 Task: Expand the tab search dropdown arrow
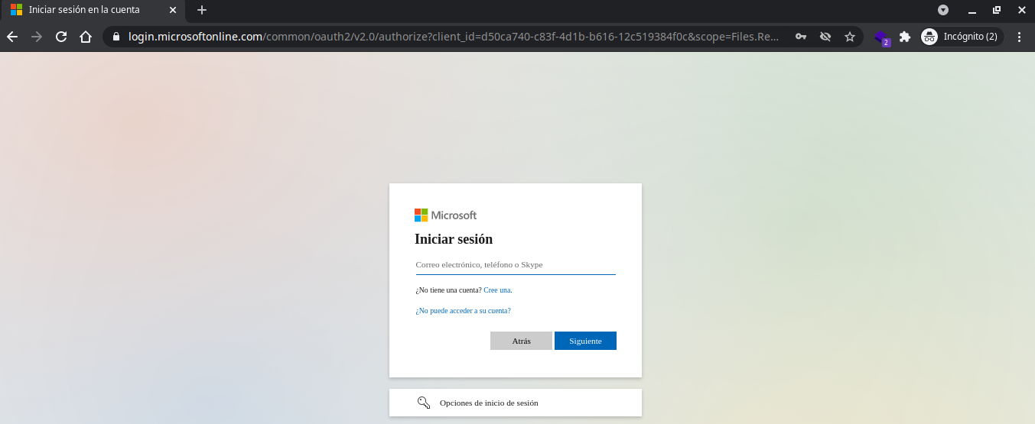tap(943, 10)
